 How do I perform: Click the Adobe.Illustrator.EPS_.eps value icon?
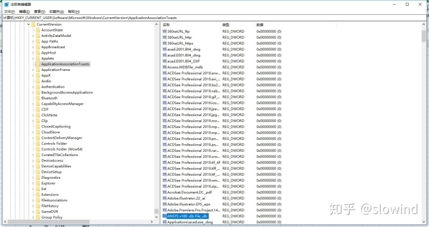tap(164, 204)
